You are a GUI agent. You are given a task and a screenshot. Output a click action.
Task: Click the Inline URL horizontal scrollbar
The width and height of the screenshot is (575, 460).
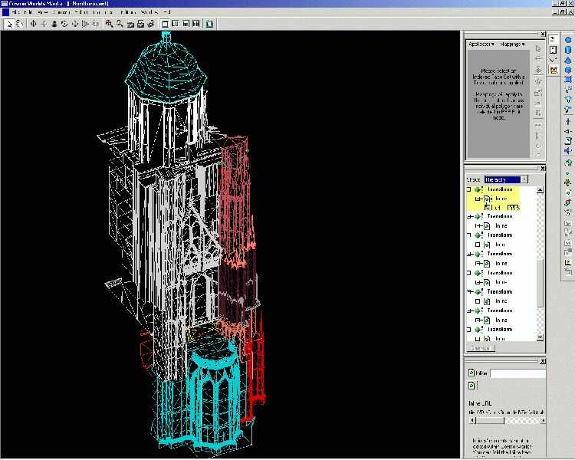coord(506,420)
